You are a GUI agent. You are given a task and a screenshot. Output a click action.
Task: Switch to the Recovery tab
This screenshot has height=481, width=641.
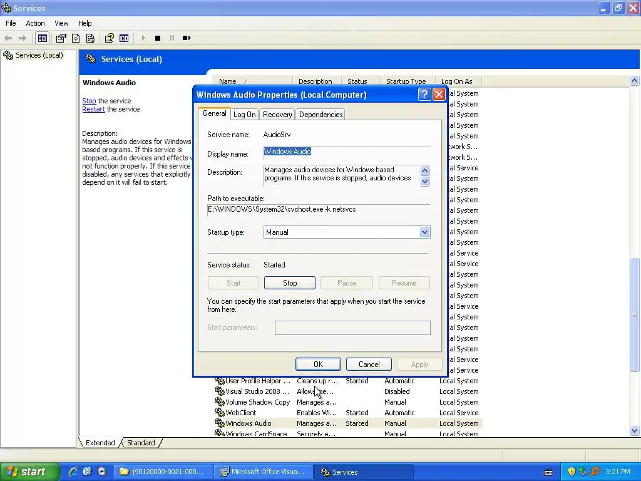click(x=277, y=115)
